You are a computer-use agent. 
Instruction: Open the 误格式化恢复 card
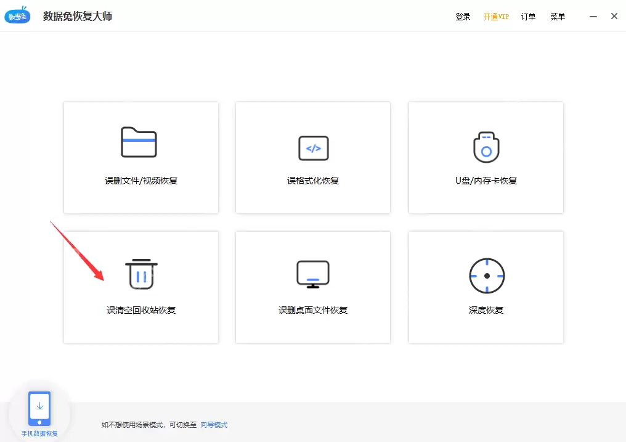pos(312,158)
